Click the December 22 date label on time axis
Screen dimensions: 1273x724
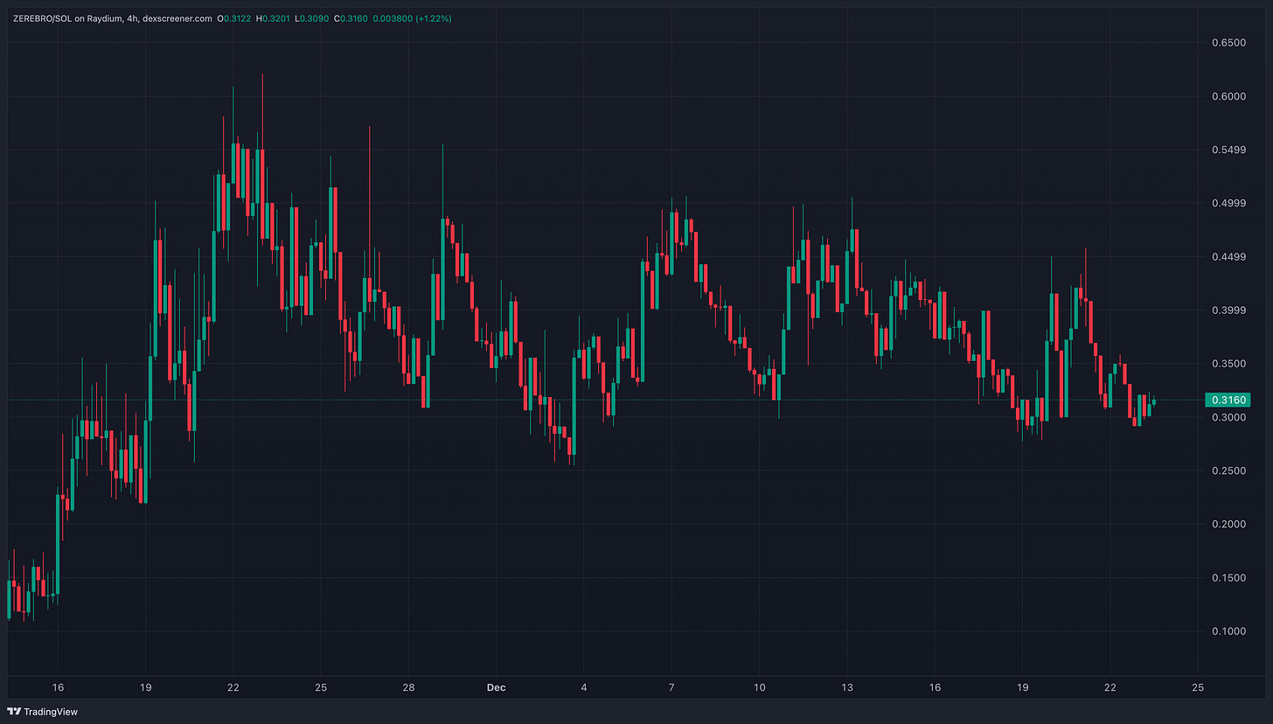(1110, 688)
